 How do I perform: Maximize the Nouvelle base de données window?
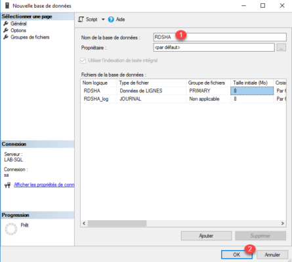tap(262, 6)
